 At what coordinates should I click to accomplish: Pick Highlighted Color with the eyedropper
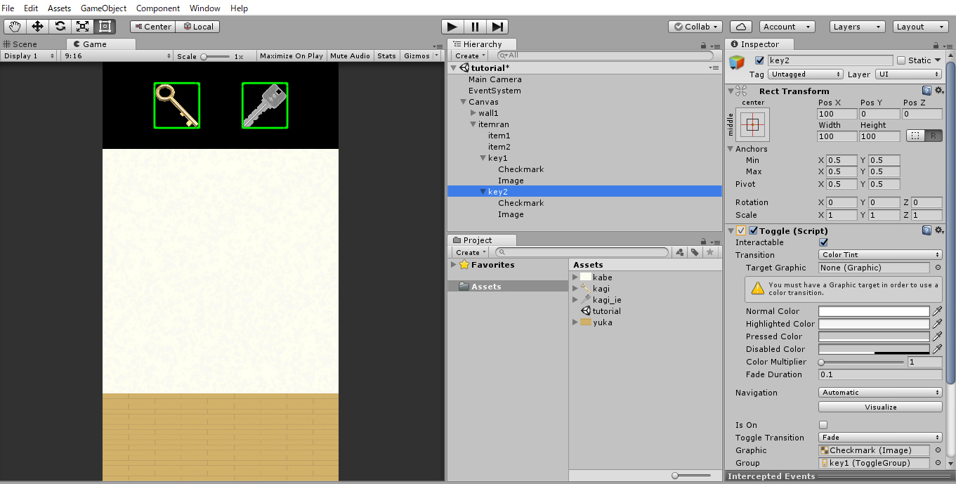[x=937, y=324]
